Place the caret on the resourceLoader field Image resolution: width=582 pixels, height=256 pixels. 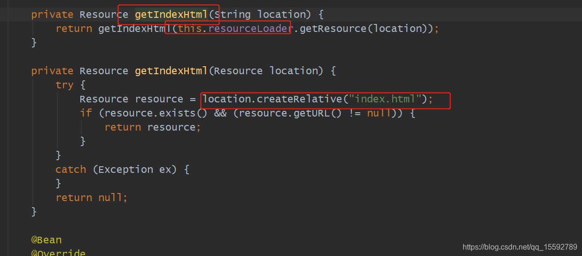pyautogui.click(x=250, y=29)
